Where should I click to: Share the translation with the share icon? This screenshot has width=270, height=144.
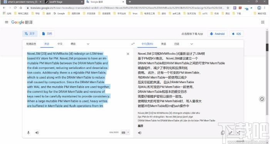238,133
